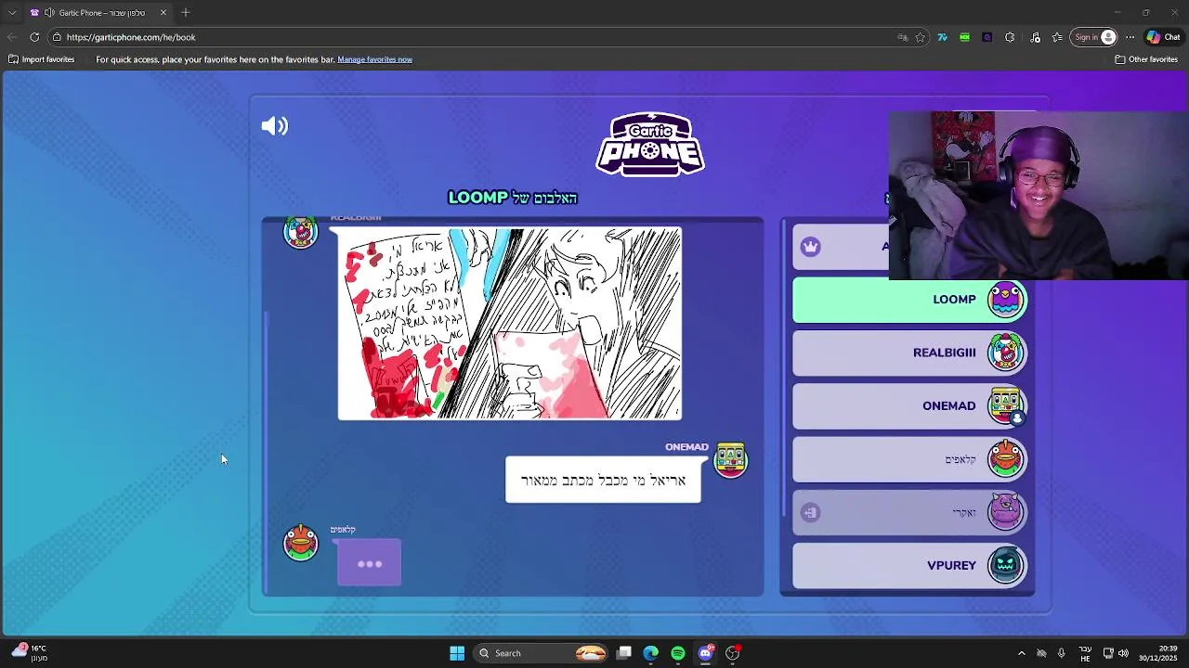1189x668 pixels.
Task: Click the ONEMAD avatar beside the answer bubble
Action: pyautogui.click(x=731, y=459)
